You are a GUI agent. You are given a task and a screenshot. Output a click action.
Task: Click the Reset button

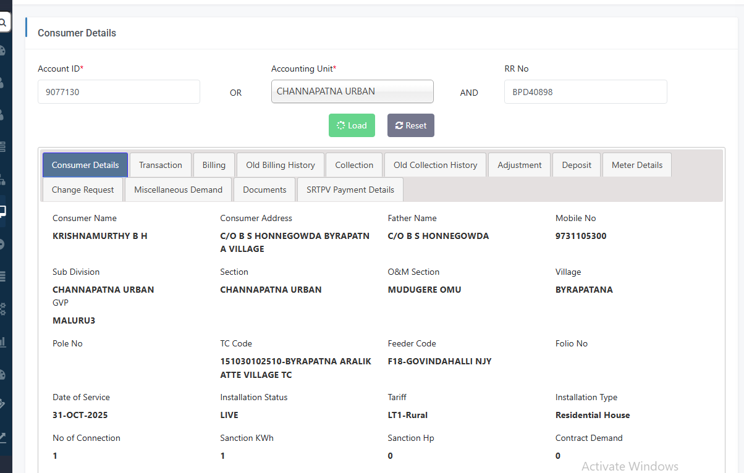click(411, 125)
